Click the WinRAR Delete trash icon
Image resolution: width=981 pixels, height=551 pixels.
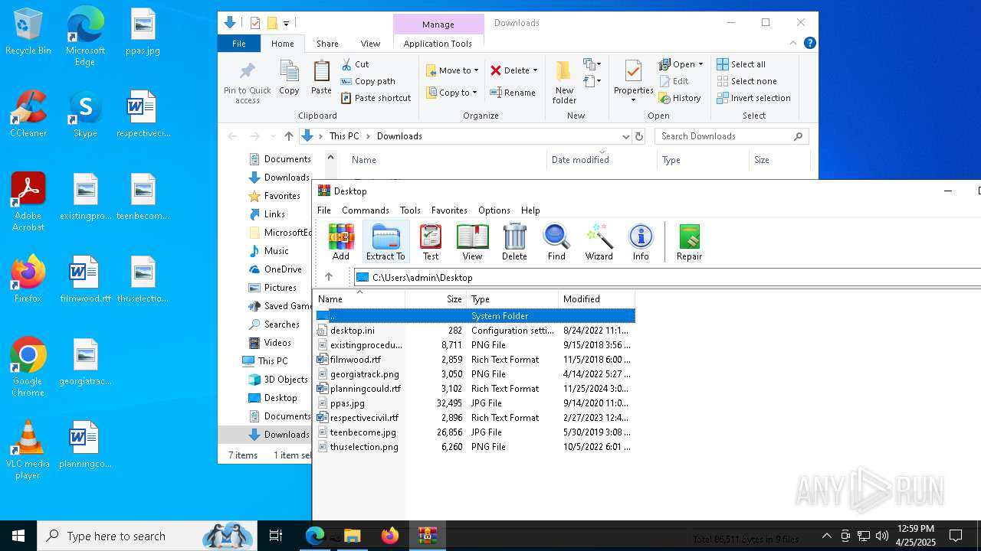pyautogui.click(x=514, y=242)
